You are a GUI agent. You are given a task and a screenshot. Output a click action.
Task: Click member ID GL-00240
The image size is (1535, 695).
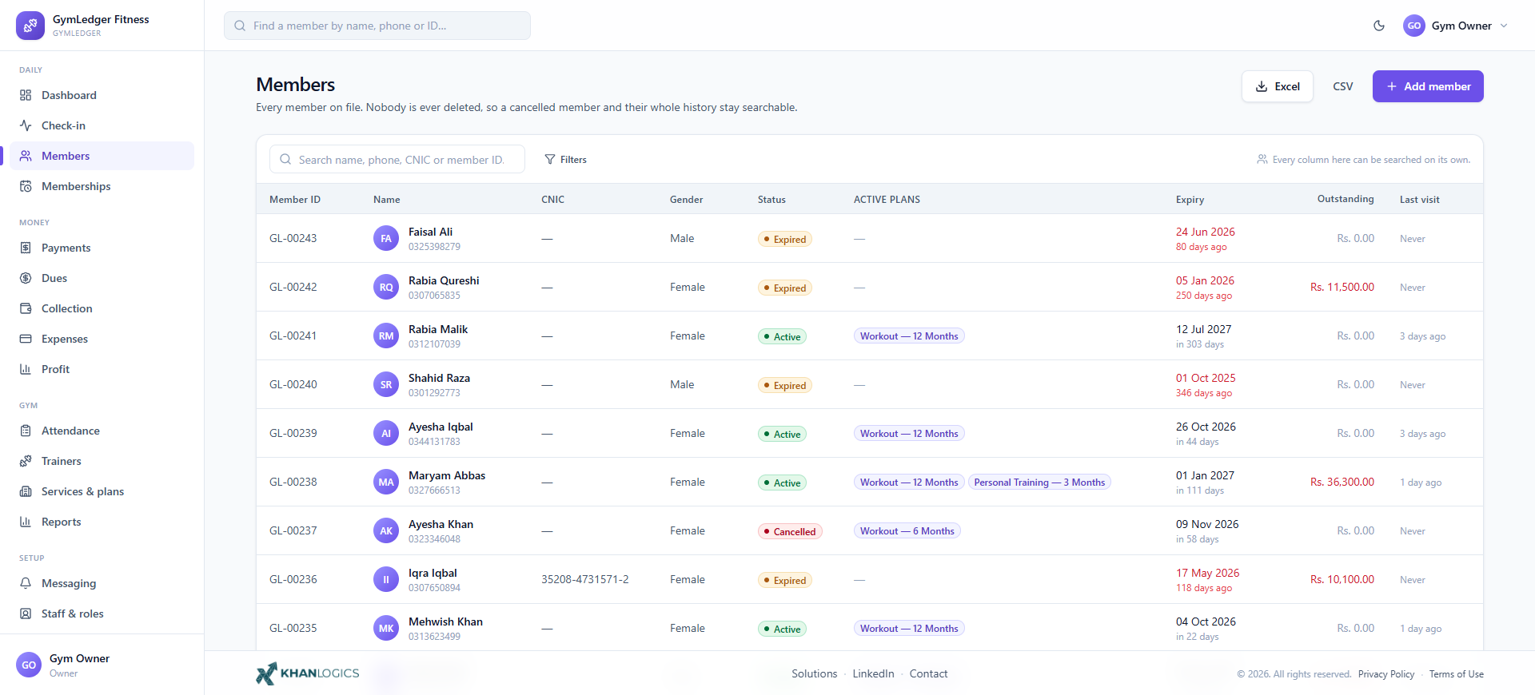(x=293, y=384)
